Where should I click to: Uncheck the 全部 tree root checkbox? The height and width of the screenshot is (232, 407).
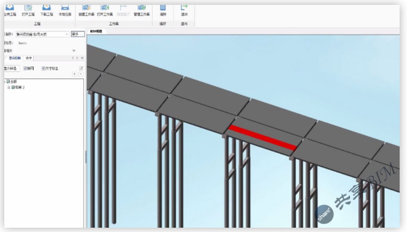9,81
